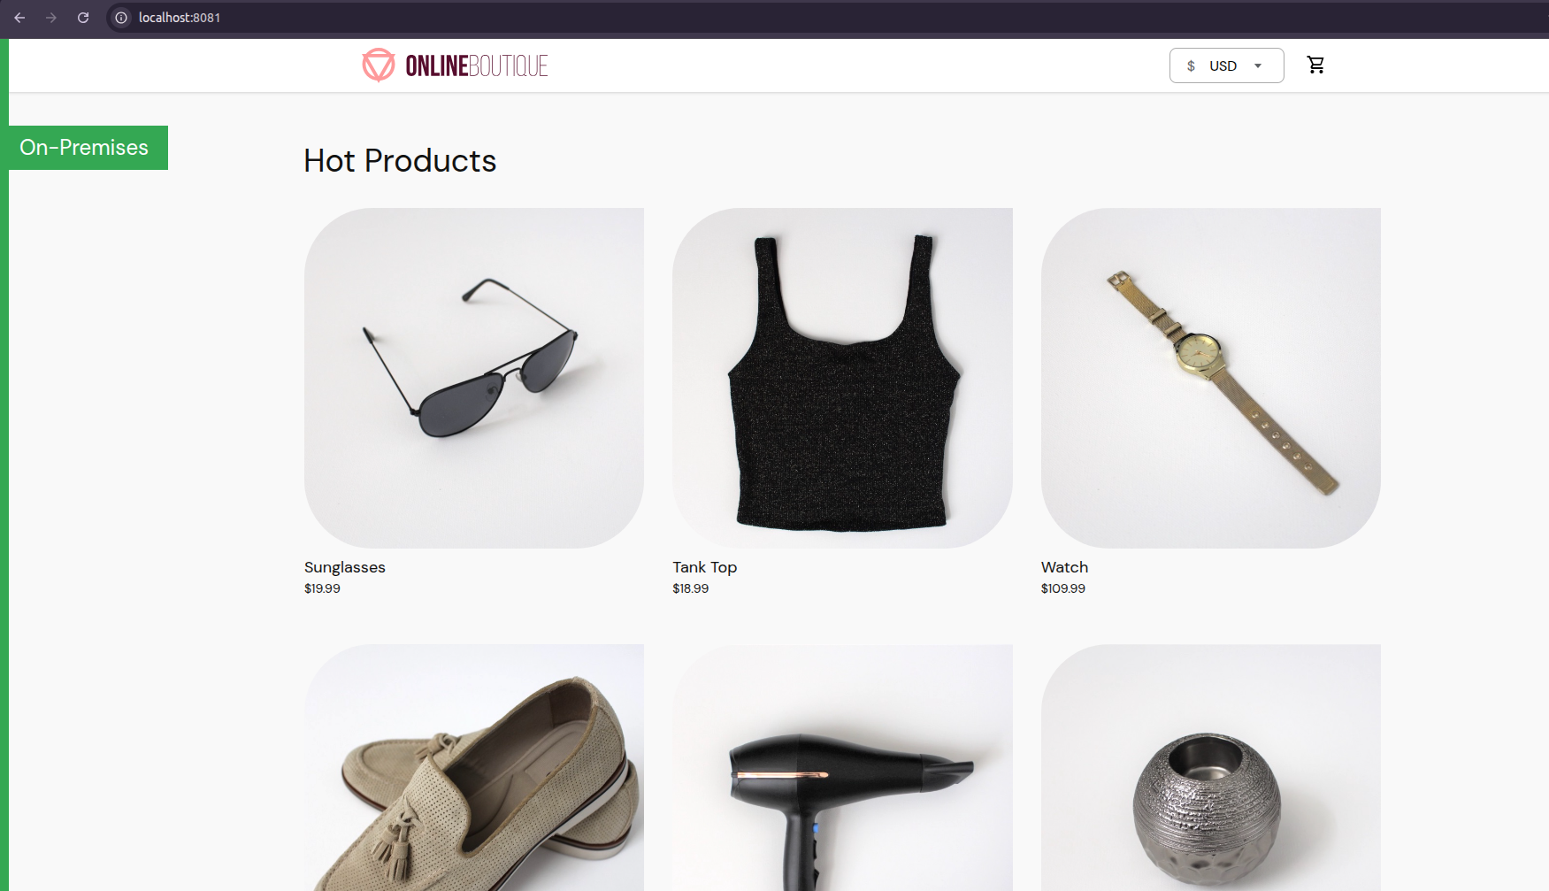The image size is (1549, 891).
Task: Reload the page with the refresh icon
Action: [x=83, y=18]
